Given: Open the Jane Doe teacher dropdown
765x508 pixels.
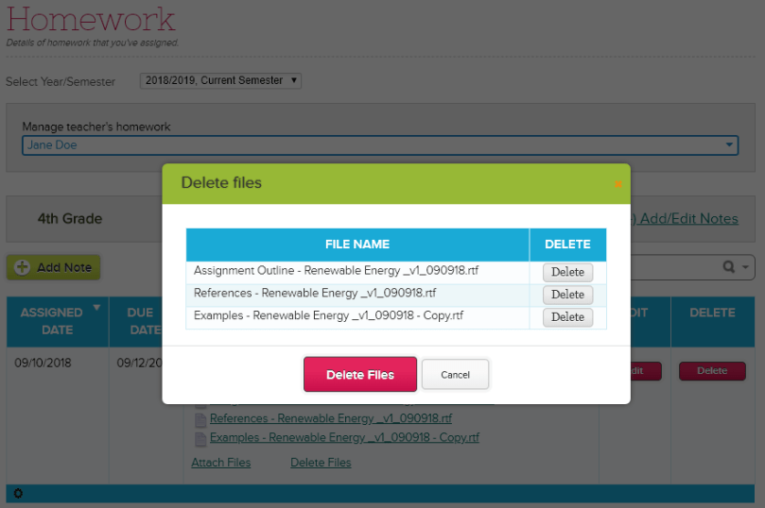Looking at the screenshot, I should [x=380, y=145].
